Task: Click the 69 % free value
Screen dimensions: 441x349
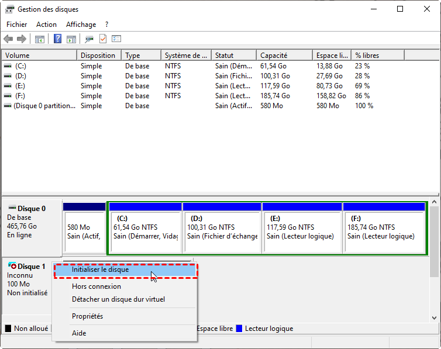Action: tap(362, 86)
